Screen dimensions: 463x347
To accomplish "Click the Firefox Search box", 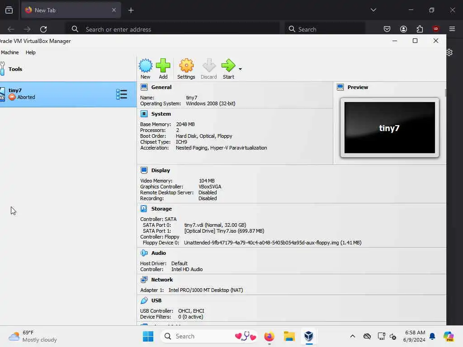I will point(325,29).
